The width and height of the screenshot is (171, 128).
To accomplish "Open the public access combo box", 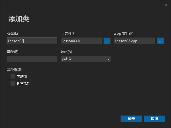I will [x=85, y=59].
